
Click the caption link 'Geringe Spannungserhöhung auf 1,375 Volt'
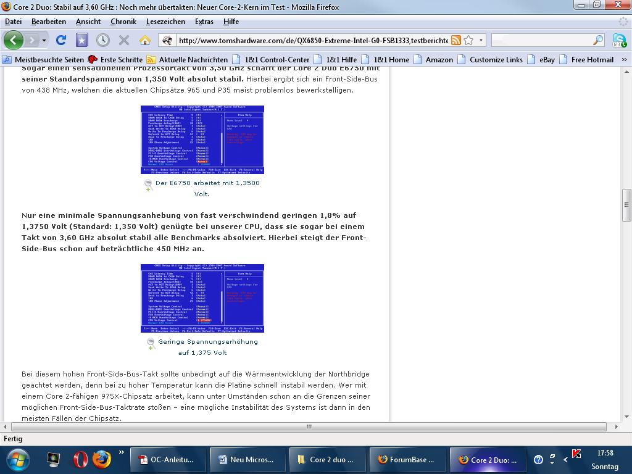point(207,347)
